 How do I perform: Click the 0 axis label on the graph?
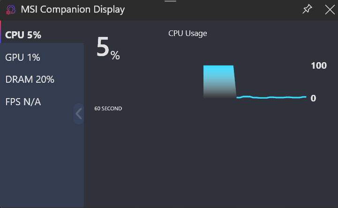pyautogui.click(x=313, y=99)
